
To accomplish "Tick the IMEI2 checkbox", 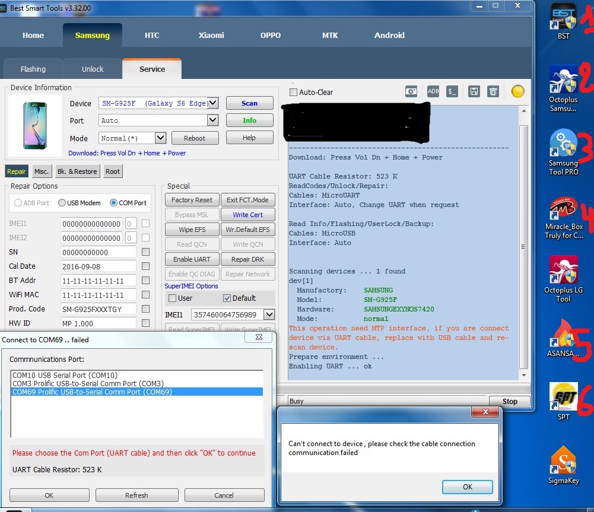I will (x=145, y=238).
